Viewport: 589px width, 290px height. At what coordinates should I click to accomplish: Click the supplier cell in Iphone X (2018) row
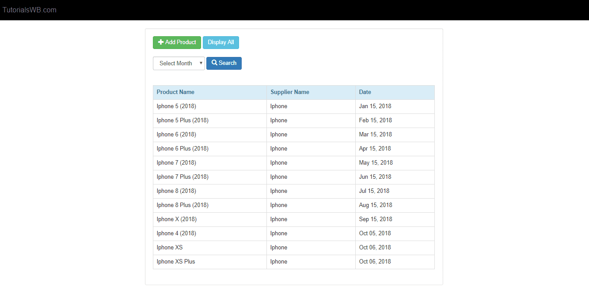[x=311, y=219]
